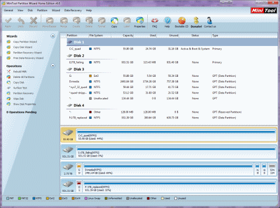
Task: Select the Disk 3 header row
Action: click(172, 70)
